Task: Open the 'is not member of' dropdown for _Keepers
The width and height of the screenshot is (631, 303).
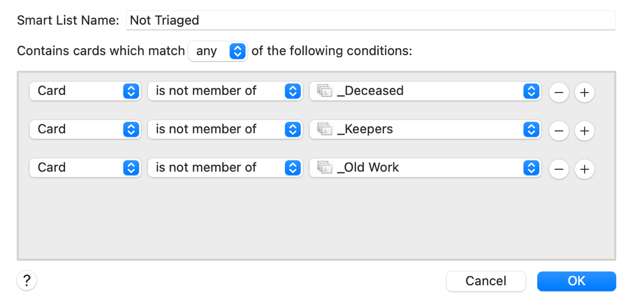Action: (225, 129)
